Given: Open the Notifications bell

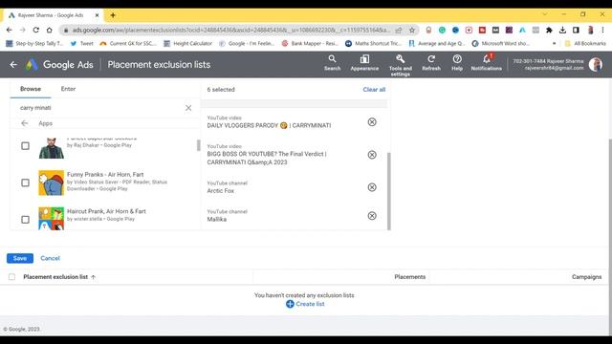Looking at the screenshot, I should [487, 63].
